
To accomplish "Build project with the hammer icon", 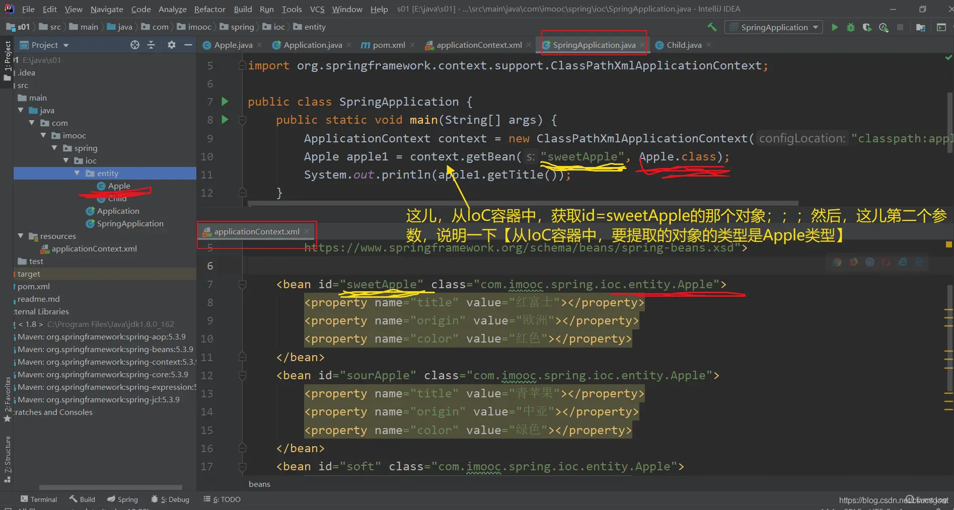I will point(712,27).
